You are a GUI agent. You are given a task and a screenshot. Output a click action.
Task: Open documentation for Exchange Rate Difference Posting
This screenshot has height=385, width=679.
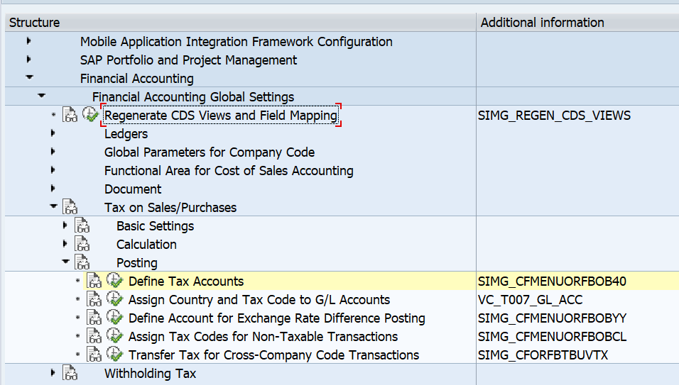94,318
